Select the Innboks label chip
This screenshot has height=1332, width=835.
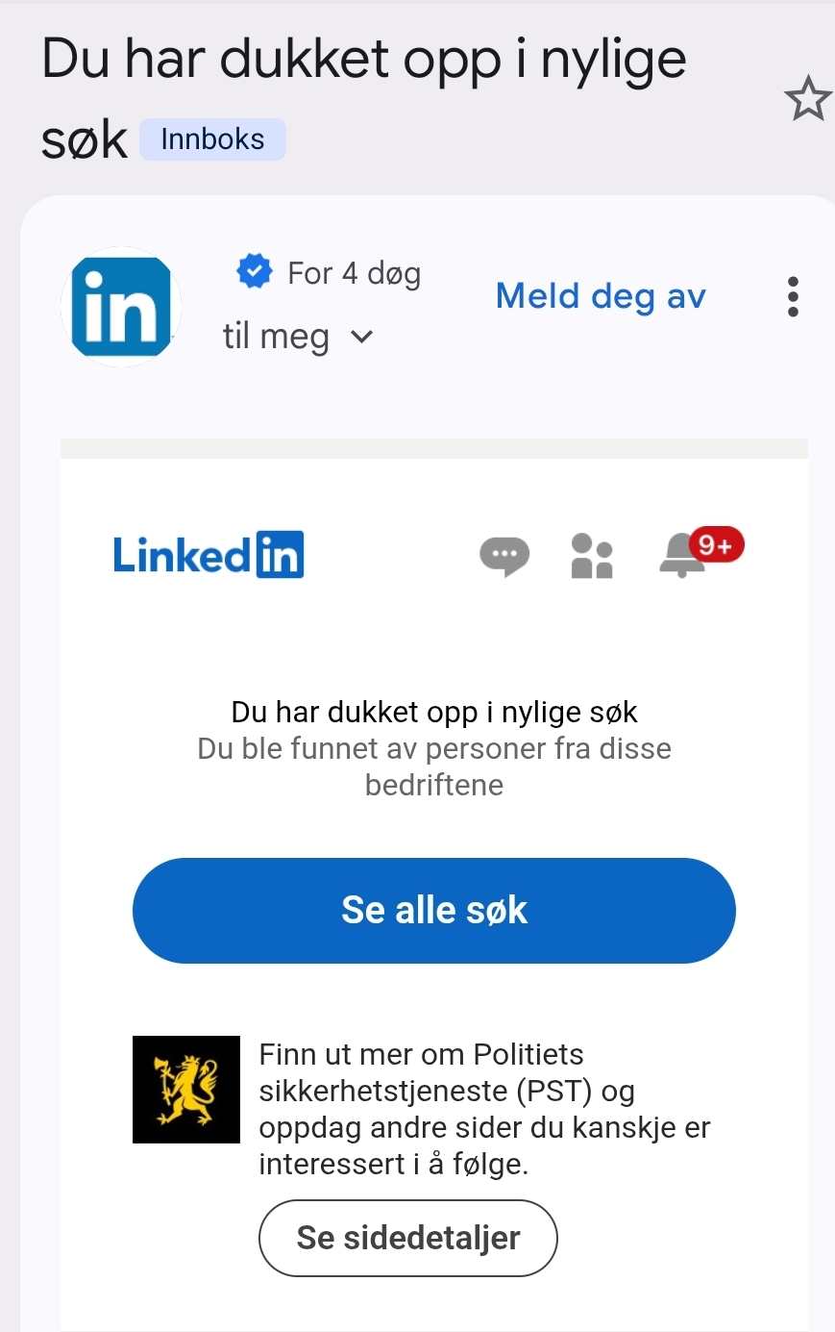(212, 139)
